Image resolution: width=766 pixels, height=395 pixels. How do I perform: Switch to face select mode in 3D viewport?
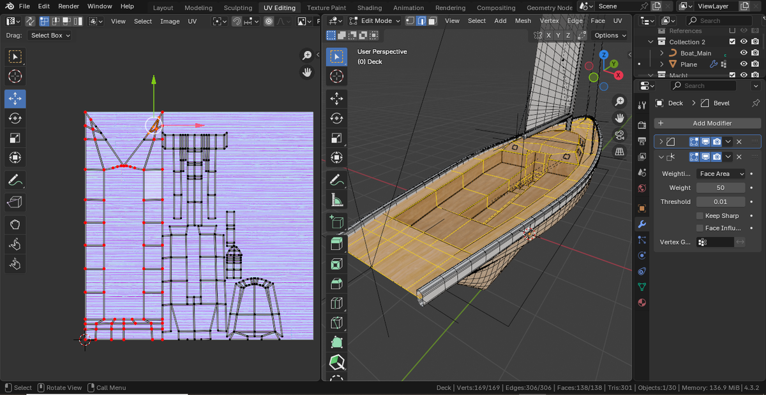(x=432, y=20)
